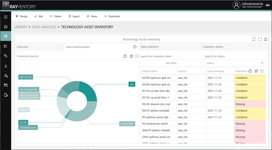Select the AD legend label

coord(132,84)
